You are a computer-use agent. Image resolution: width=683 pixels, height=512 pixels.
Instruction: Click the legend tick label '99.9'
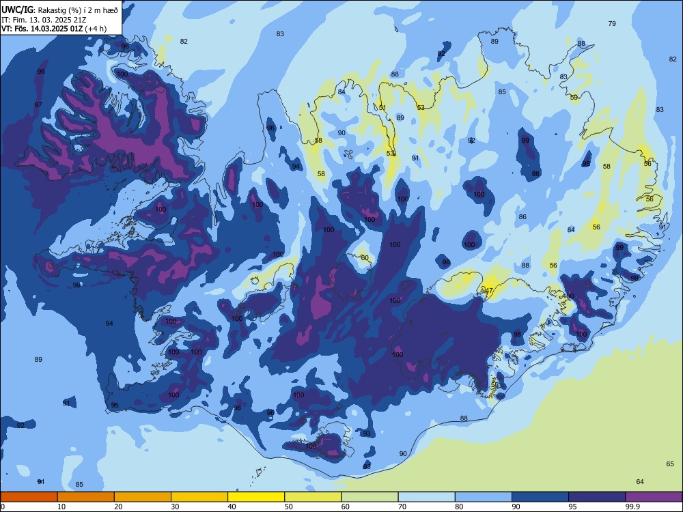point(632,507)
